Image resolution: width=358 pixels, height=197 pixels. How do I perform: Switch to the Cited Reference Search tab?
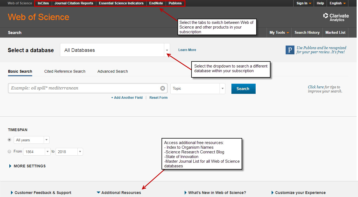click(65, 71)
